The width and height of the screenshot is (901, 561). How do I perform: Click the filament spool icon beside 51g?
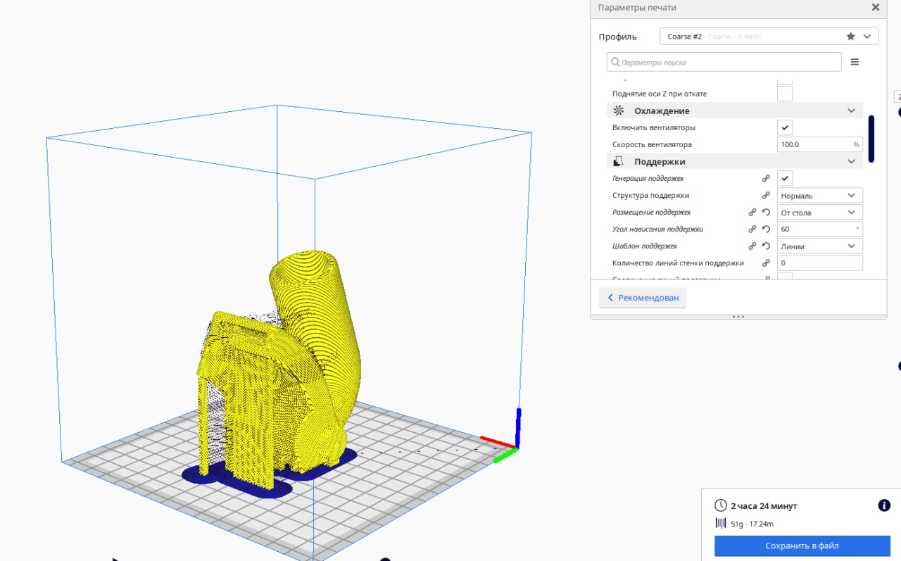720,523
